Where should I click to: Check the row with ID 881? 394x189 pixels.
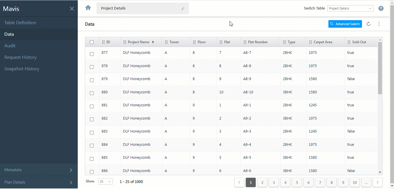pyautogui.click(x=92, y=106)
